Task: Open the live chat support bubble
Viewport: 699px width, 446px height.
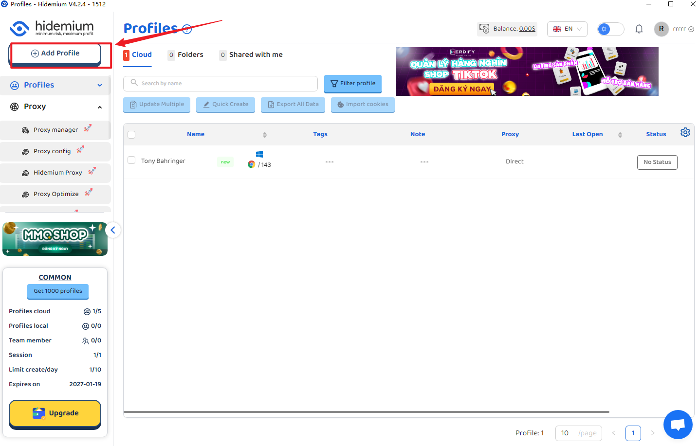Action: pyautogui.click(x=678, y=425)
